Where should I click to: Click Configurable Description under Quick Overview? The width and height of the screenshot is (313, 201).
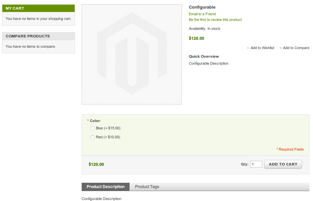click(x=208, y=63)
